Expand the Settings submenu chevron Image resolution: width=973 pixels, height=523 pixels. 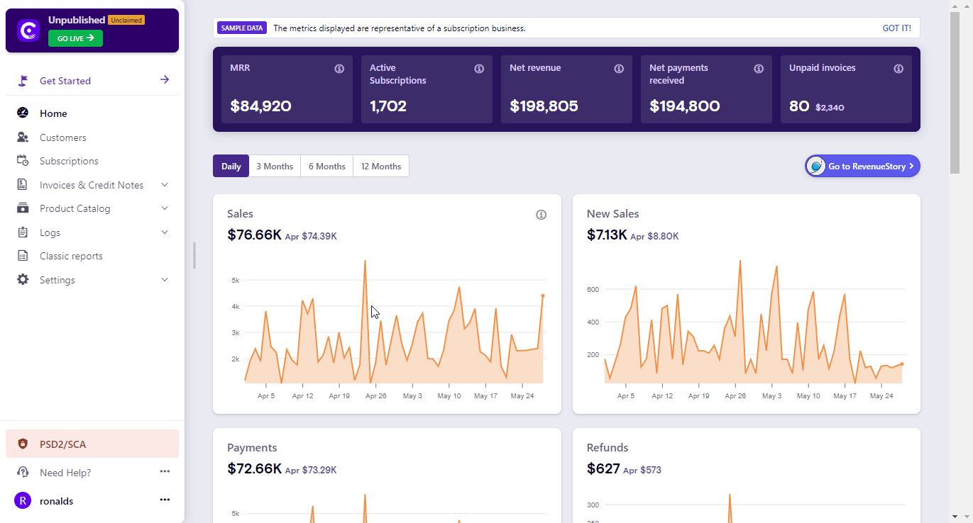pyautogui.click(x=165, y=280)
